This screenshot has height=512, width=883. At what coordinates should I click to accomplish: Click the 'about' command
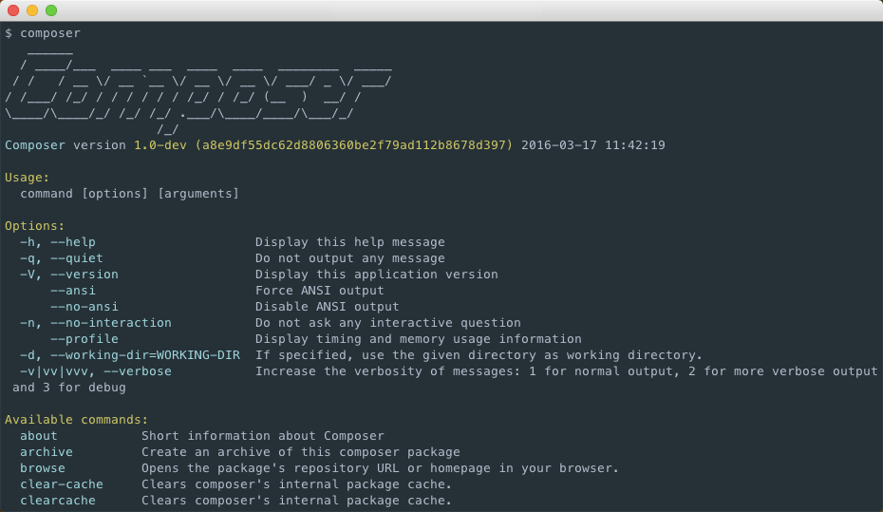[39, 436]
